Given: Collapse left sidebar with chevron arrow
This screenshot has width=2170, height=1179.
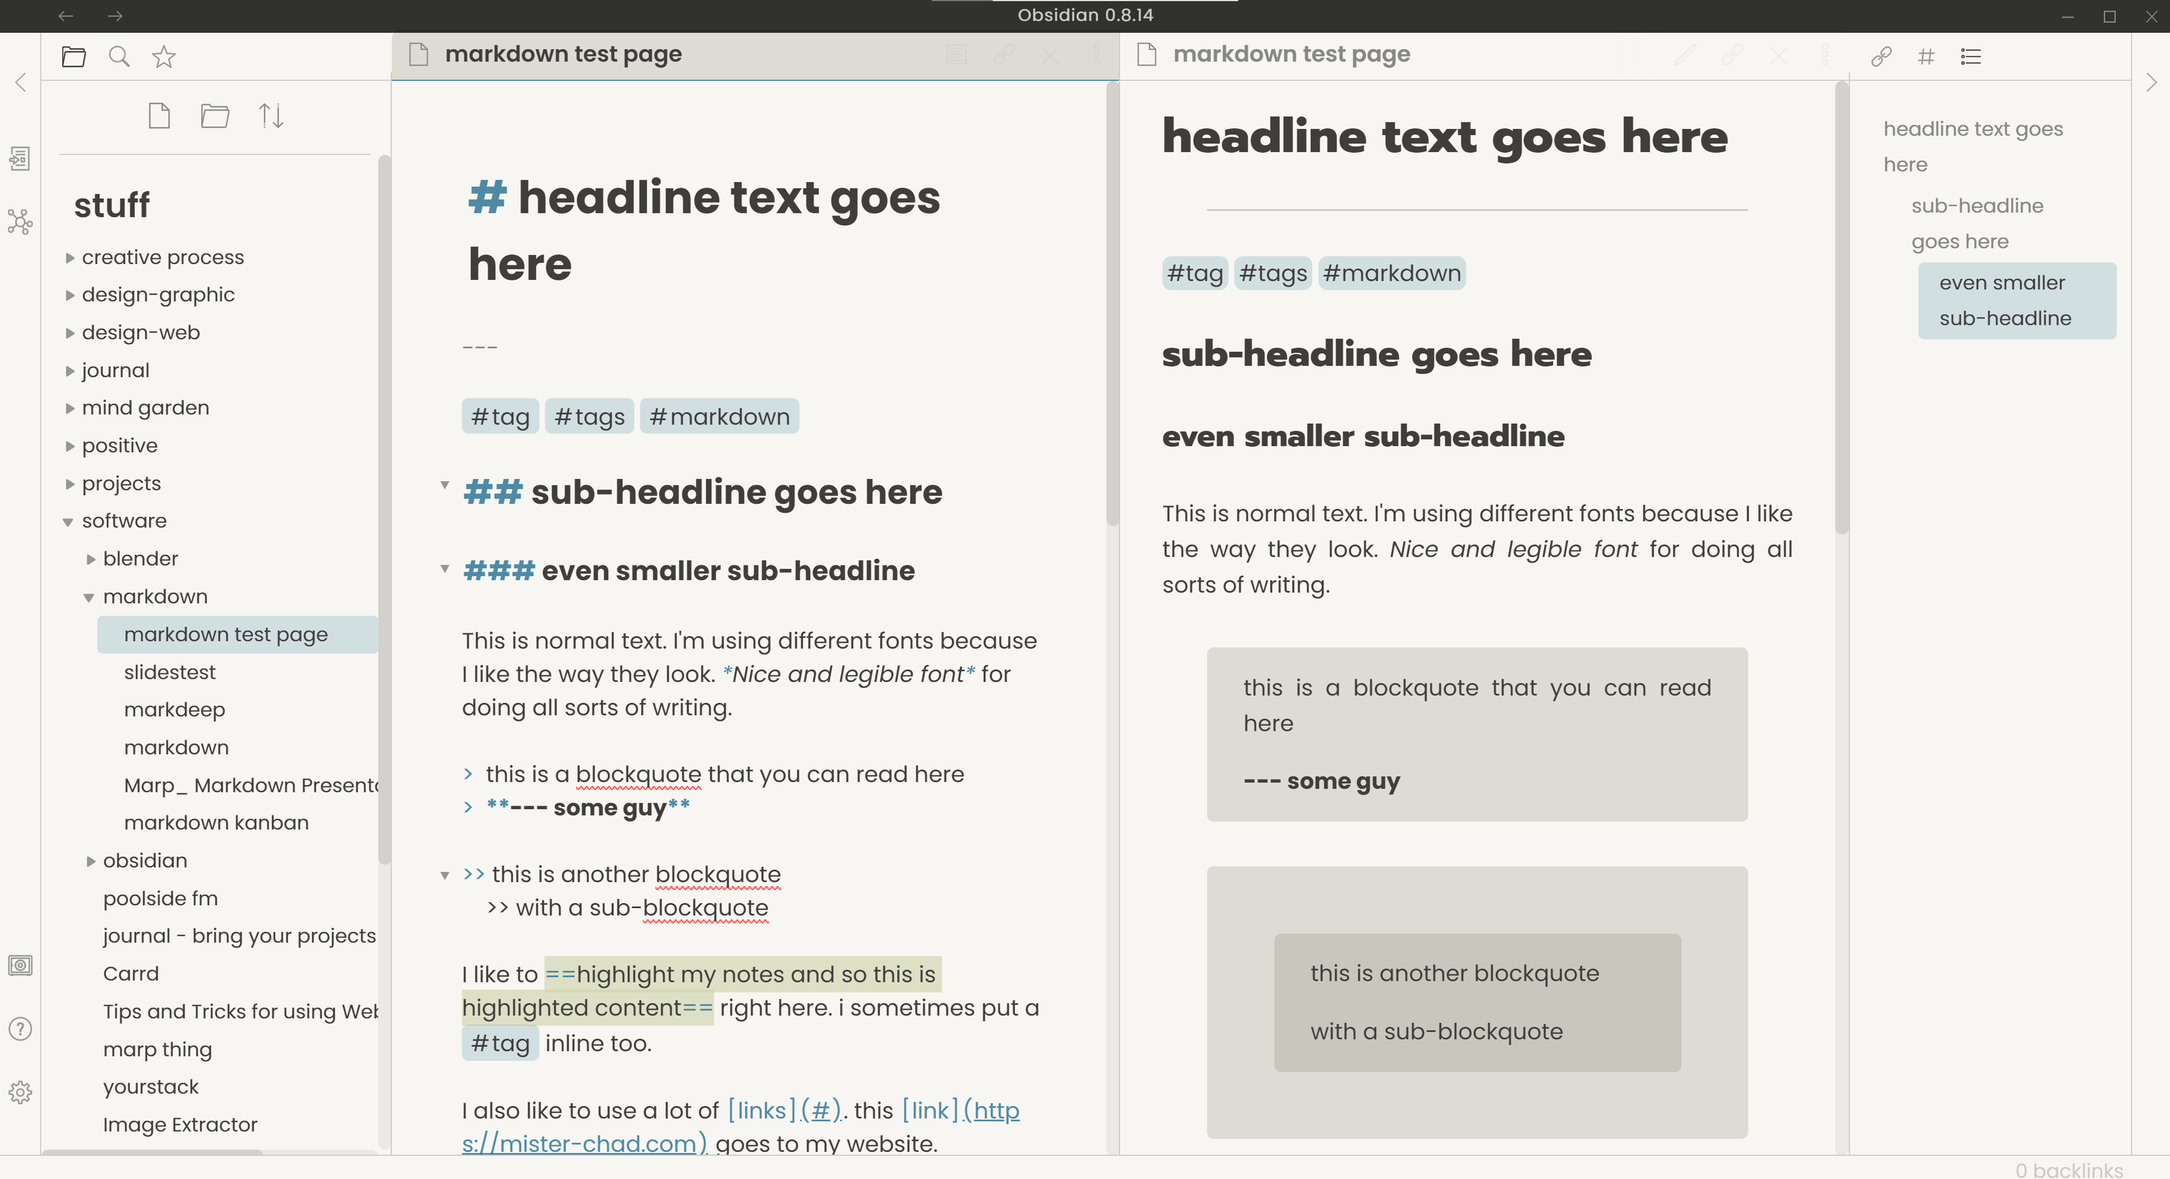Looking at the screenshot, I should (21, 82).
